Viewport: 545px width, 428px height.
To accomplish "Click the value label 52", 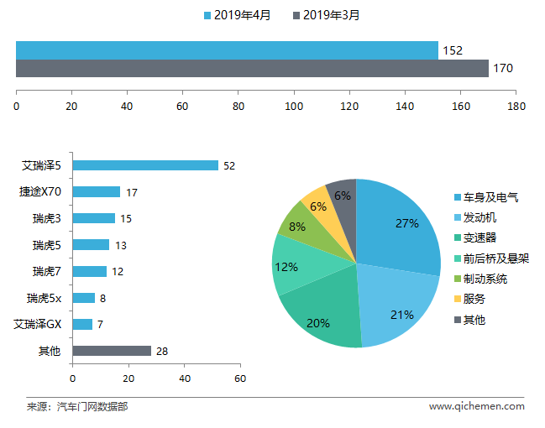I will tap(229, 166).
